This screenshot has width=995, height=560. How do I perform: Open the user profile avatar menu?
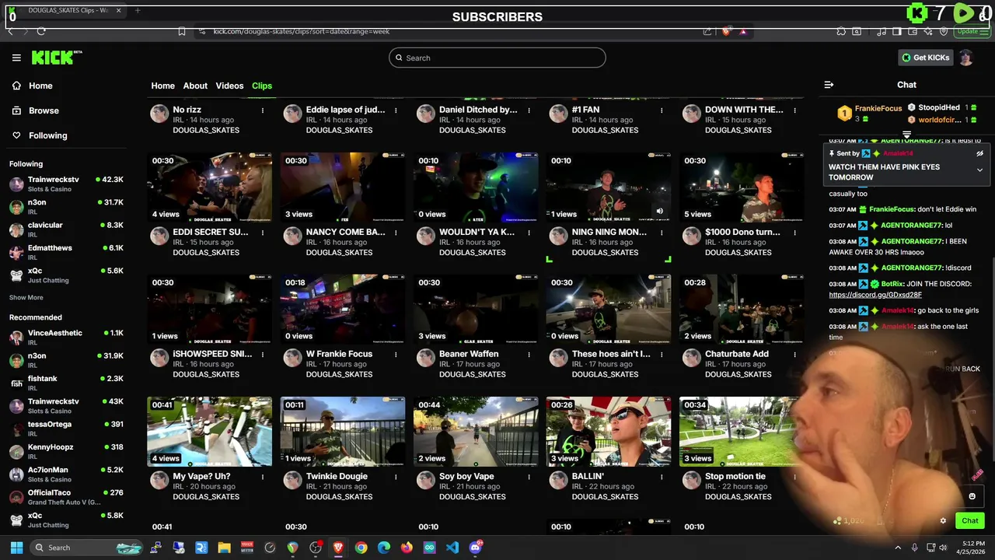pos(965,58)
